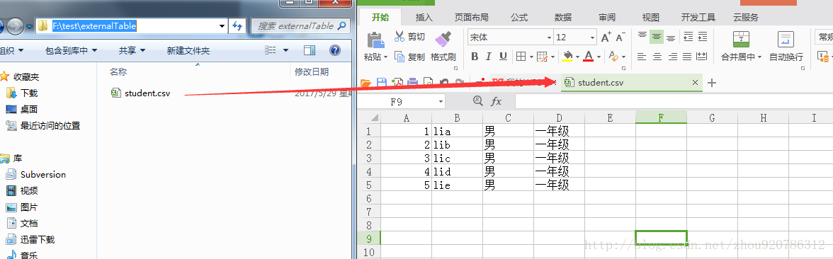Click the Cut (剪切) scissors button
Viewport: 833px width, 259px height.
pyautogui.click(x=409, y=37)
